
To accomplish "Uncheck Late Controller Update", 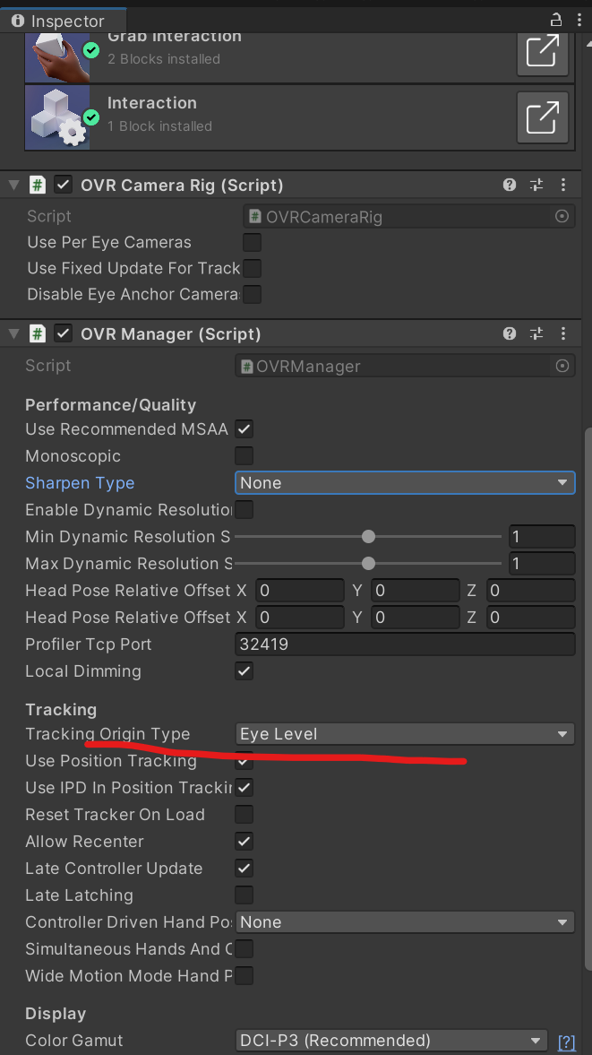I will pos(244,868).
